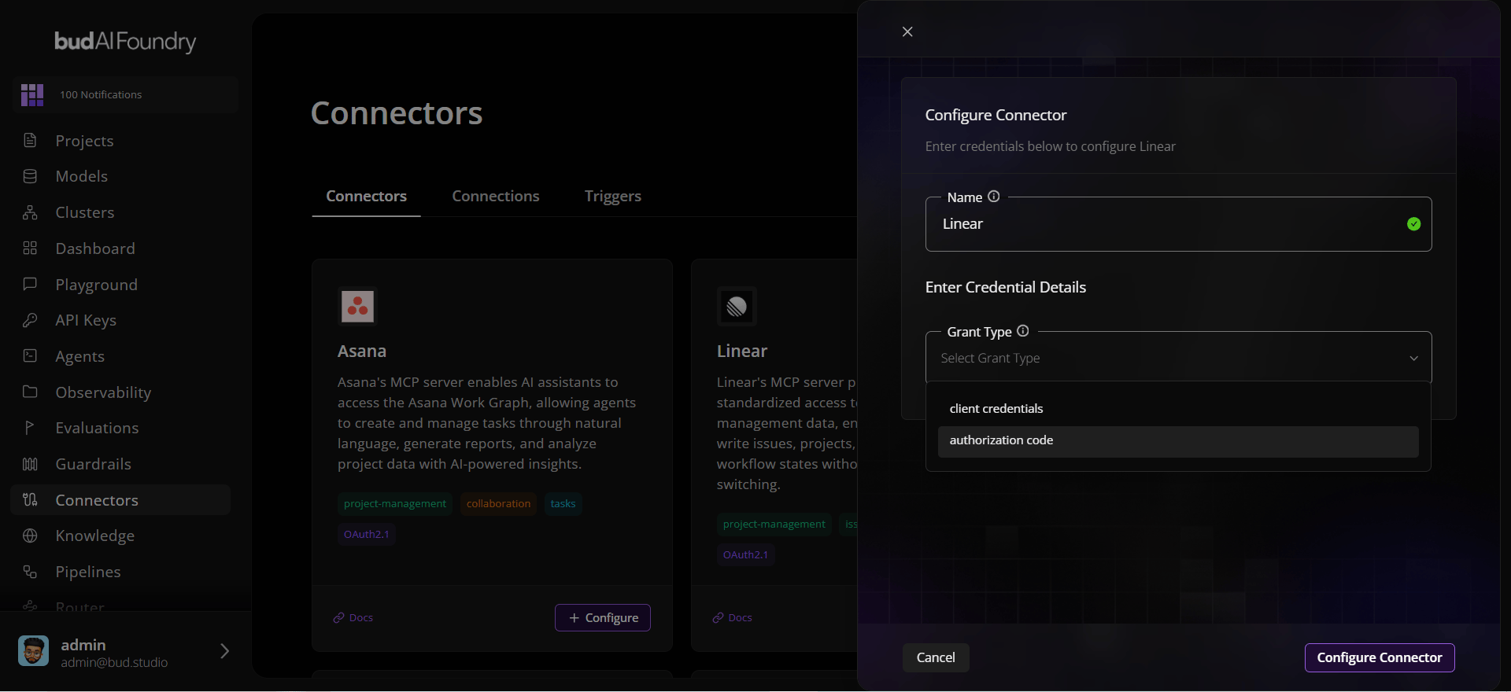This screenshot has height=692, width=1511.
Task: Click the info icon beside Grant Type
Action: [x=1023, y=331]
